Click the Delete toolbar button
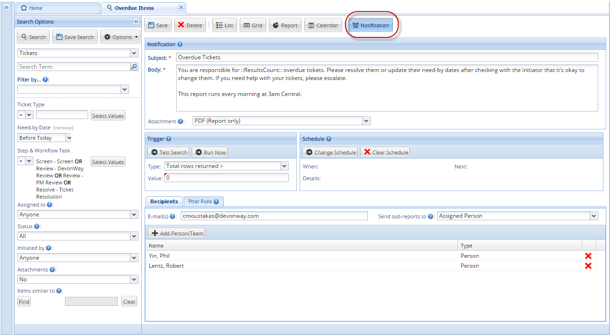 click(190, 25)
